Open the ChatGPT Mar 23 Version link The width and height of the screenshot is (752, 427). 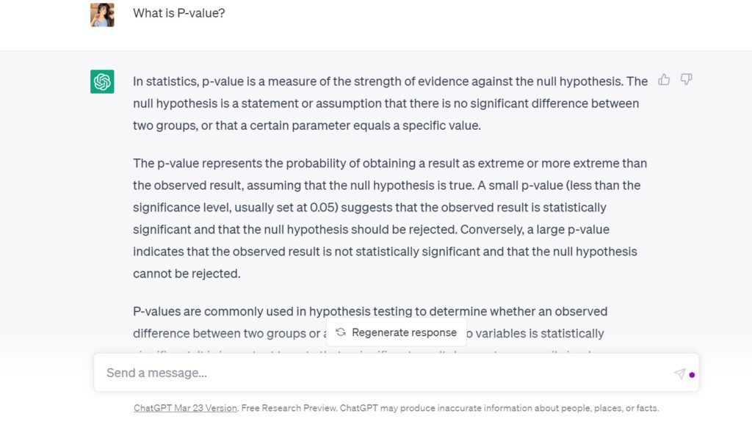[185, 409]
